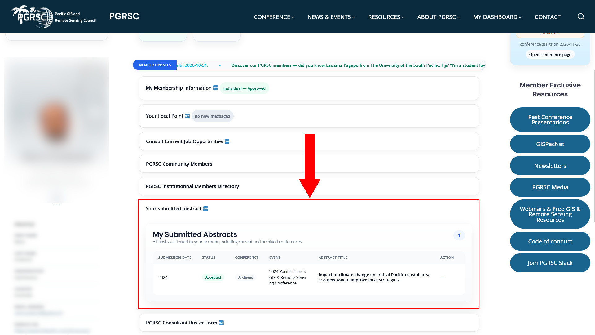Expand Your Focal Point section
The image size is (595, 335).
click(x=309, y=116)
